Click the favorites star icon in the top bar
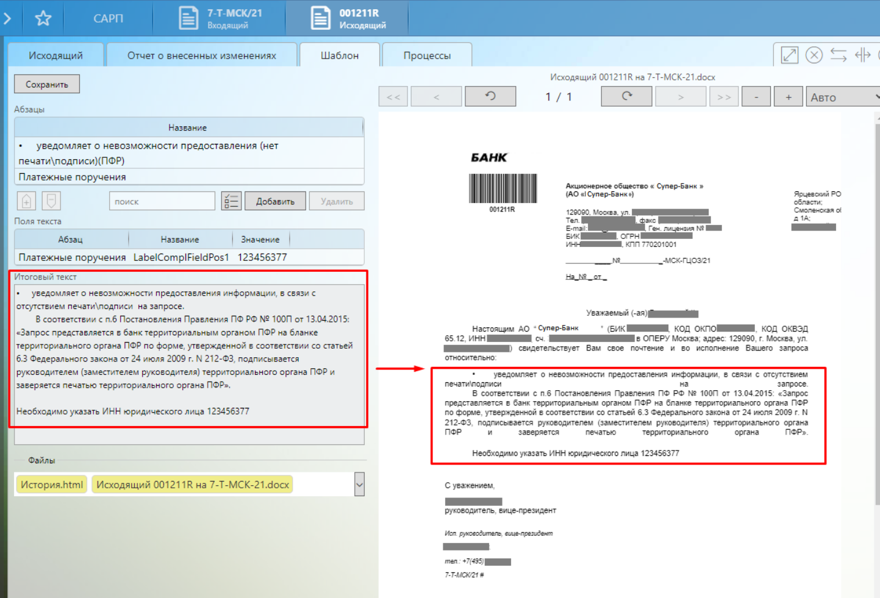 43,18
